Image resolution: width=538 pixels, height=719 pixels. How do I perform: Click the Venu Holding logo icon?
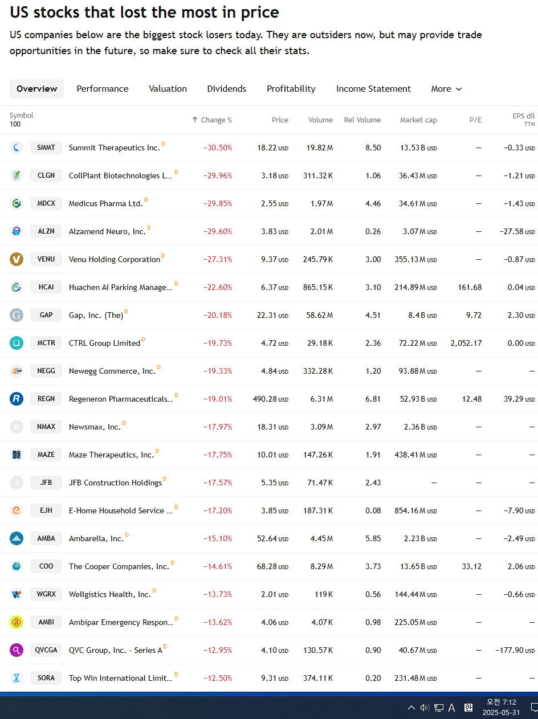coord(17,259)
